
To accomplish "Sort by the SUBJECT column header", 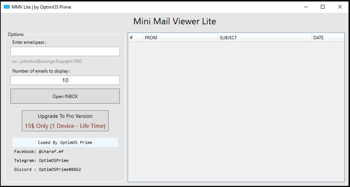I will tap(264, 38).
